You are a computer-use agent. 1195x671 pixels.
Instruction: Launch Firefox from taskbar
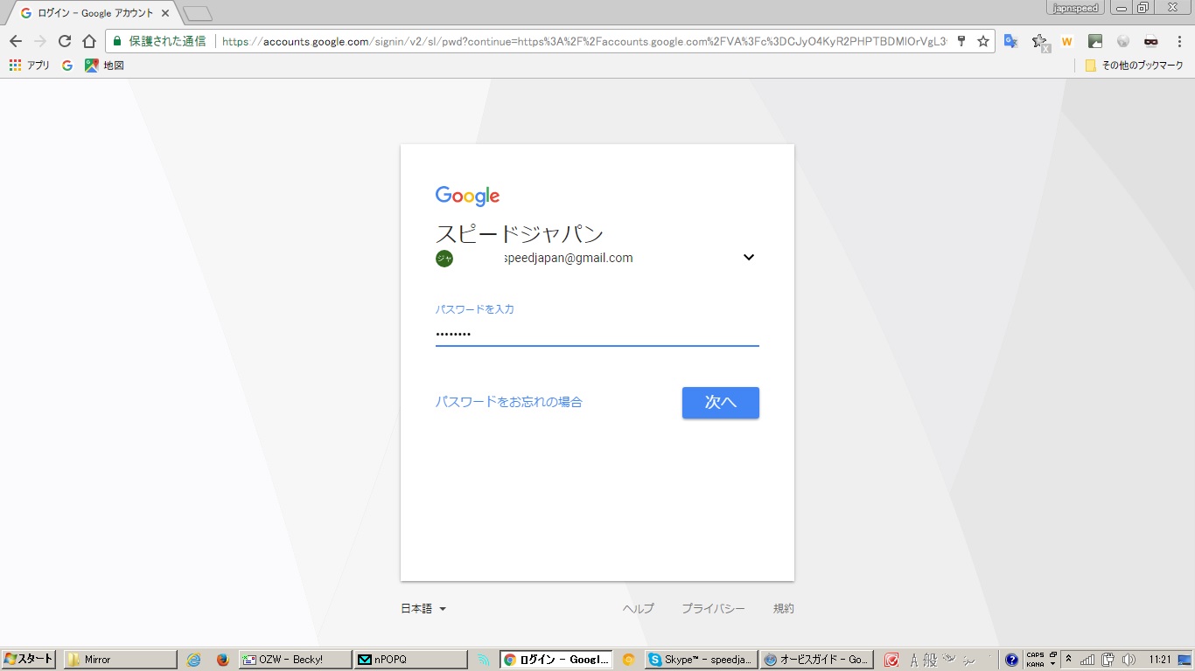coord(222,660)
